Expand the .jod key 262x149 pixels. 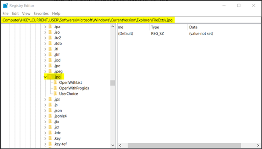45,60
